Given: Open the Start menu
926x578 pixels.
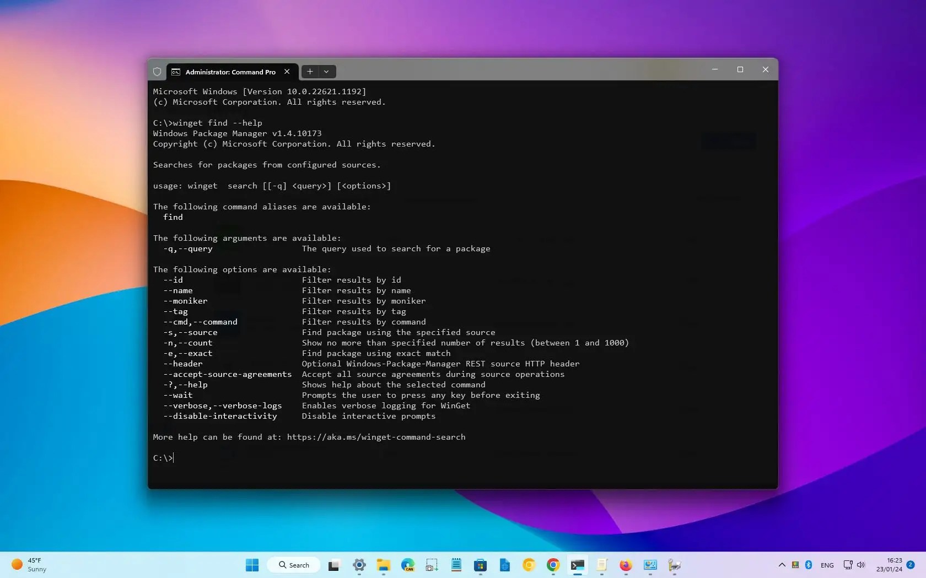Looking at the screenshot, I should pyautogui.click(x=251, y=565).
